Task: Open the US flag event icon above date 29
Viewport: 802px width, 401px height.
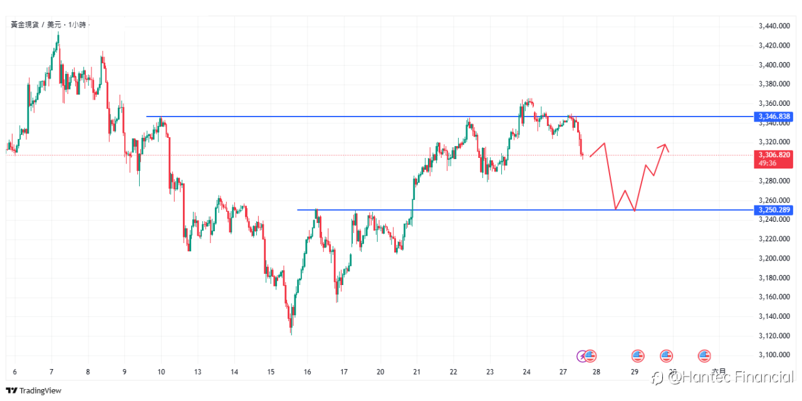Action: tap(638, 355)
